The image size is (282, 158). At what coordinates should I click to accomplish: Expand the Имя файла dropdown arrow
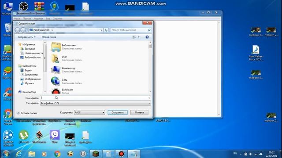149,98
